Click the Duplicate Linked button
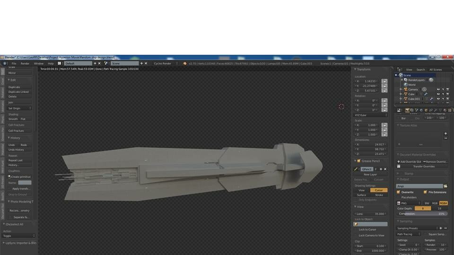Viewport: 454px width, 255px height. 19,92
